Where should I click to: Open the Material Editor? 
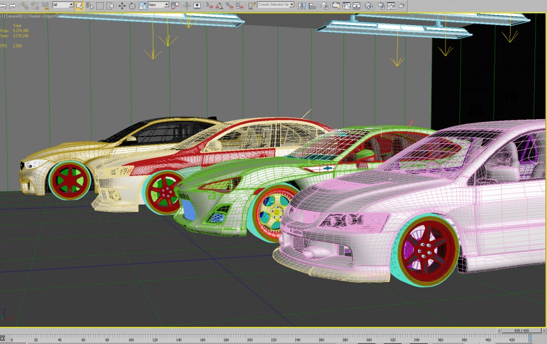[x=368, y=6]
